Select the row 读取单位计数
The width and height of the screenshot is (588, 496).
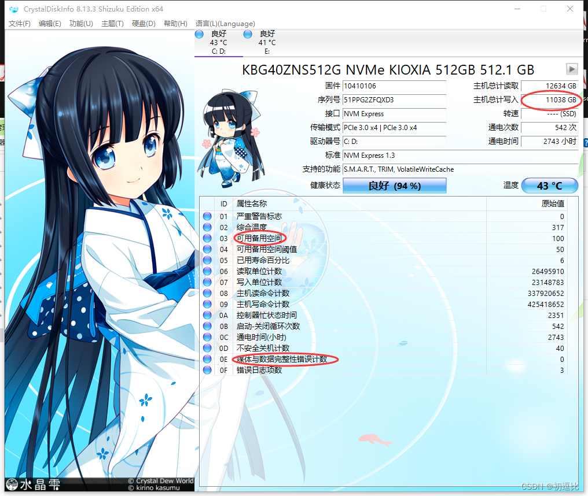[x=383, y=271]
